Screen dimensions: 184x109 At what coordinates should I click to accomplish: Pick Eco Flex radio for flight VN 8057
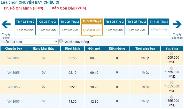point(172,97)
